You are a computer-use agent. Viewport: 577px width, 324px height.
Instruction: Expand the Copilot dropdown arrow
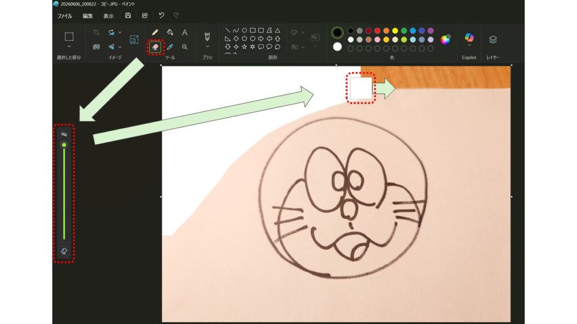click(x=469, y=45)
